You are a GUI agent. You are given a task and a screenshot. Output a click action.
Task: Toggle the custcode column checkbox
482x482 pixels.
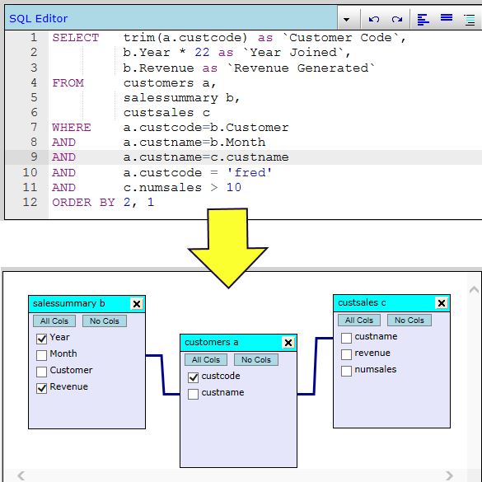[x=193, y=377]
